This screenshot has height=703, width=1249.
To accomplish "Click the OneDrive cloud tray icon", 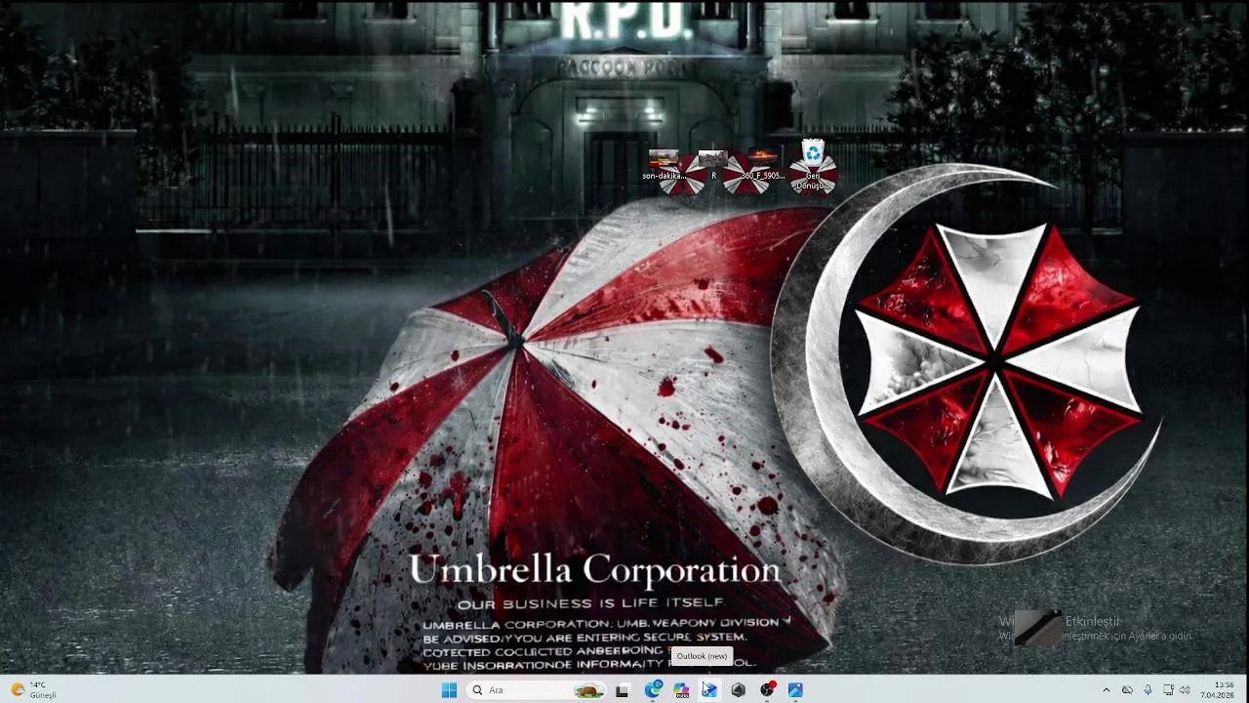I will click(x=1127, y=690).
